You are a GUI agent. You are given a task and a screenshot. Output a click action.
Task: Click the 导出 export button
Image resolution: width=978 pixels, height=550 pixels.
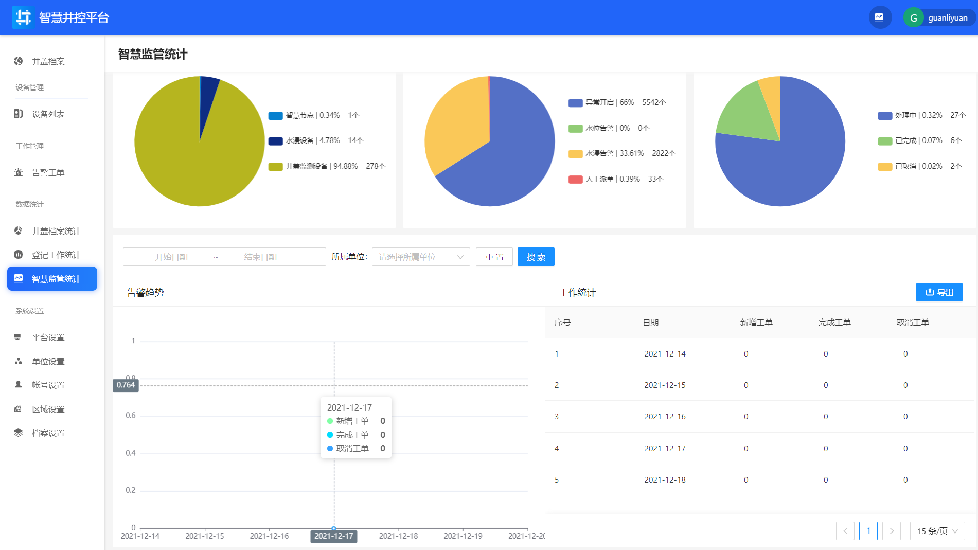[939, 292]
